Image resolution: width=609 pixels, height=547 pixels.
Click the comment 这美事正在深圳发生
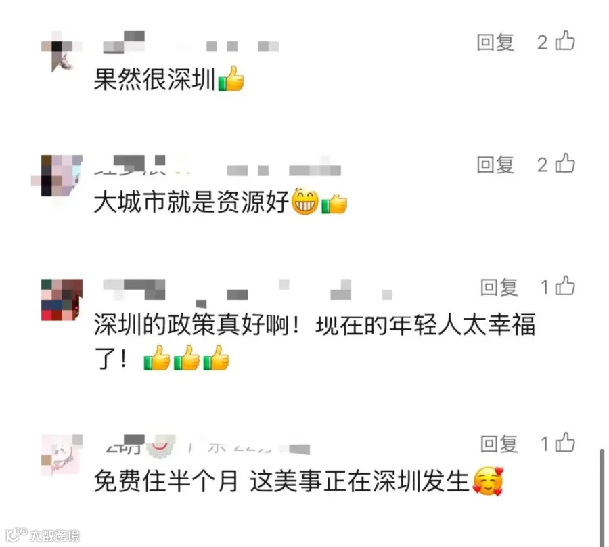click(360, 481)
